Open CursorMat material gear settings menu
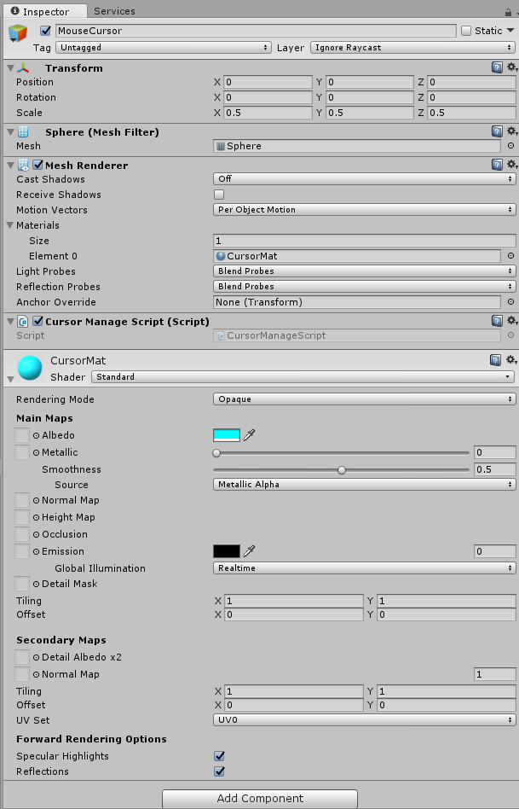The image size is (519, 809). pos(511,361)
